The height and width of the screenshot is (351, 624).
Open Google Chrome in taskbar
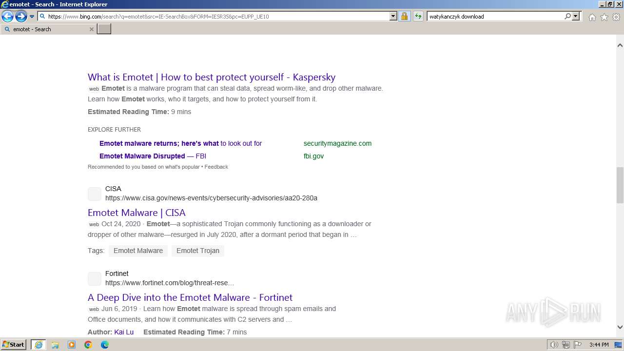pyautogui.click(x=88, y=345)
